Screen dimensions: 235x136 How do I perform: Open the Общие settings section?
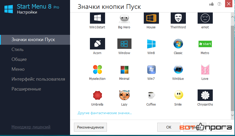tap(19, 59)
